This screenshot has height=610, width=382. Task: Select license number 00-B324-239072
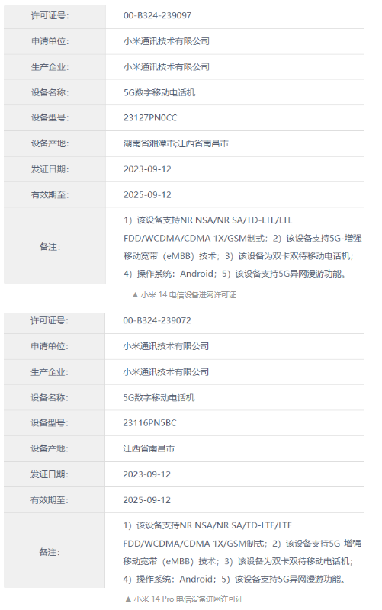pos(157,320)
